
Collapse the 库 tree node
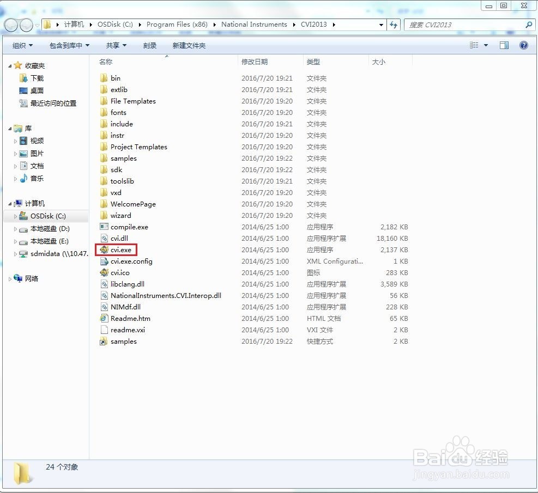click(10, 129)
